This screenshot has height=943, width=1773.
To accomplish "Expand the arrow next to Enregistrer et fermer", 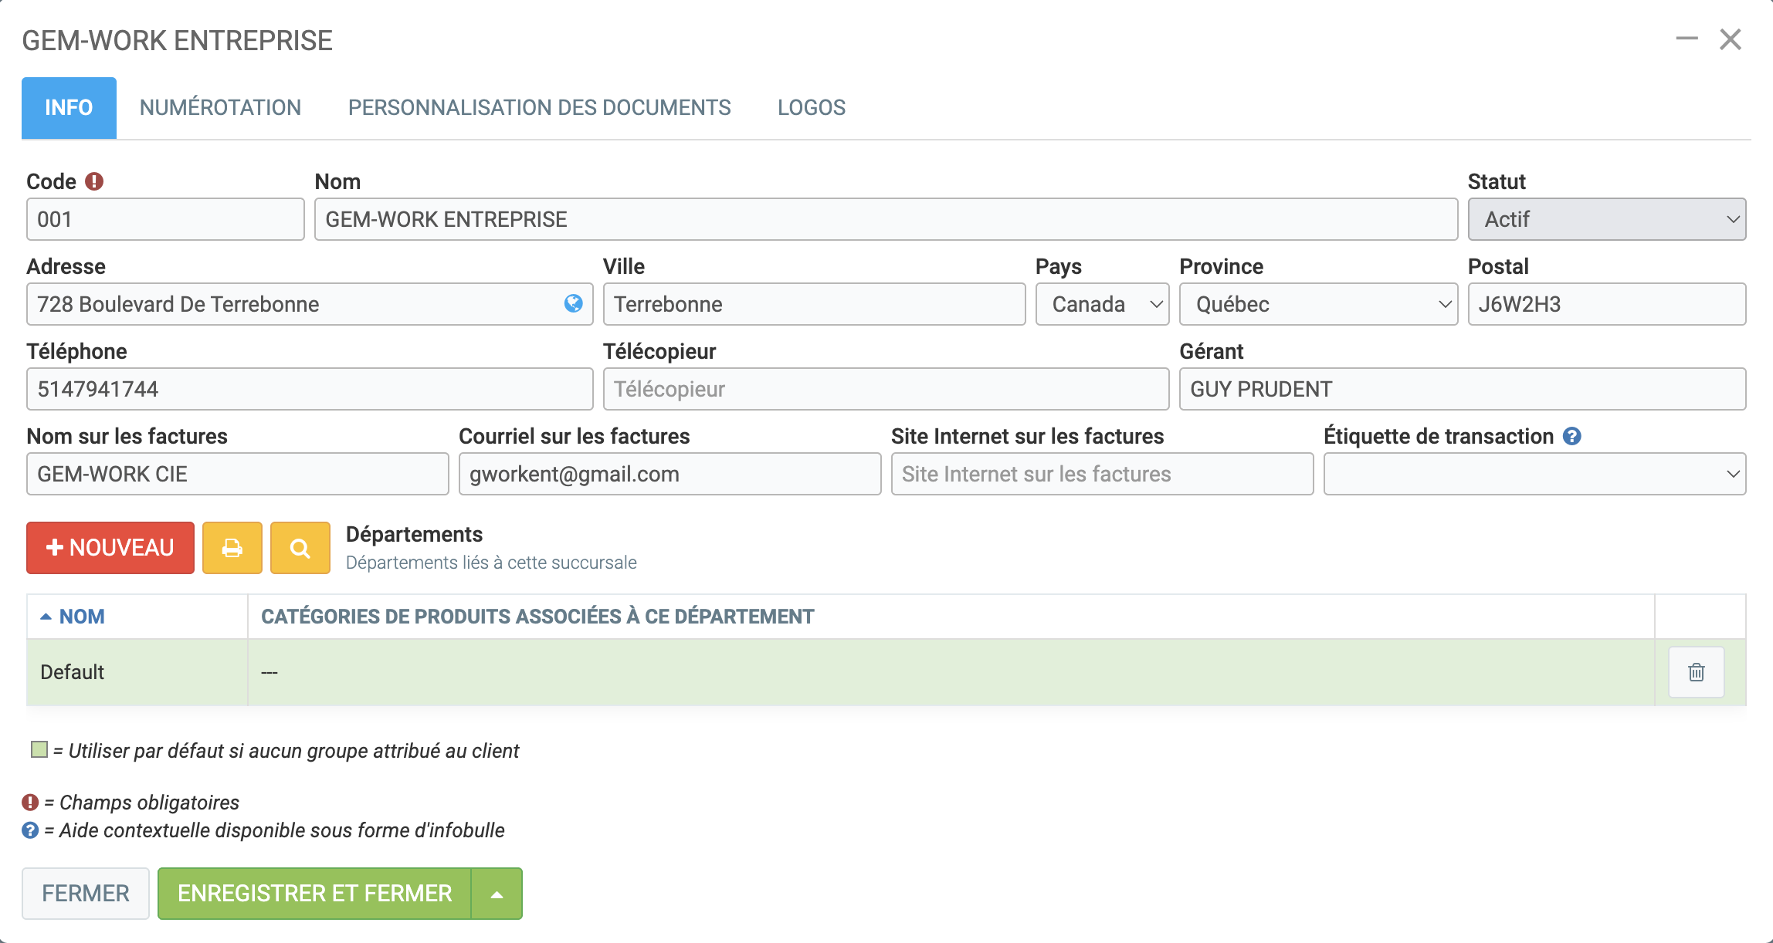I will 497,894.
